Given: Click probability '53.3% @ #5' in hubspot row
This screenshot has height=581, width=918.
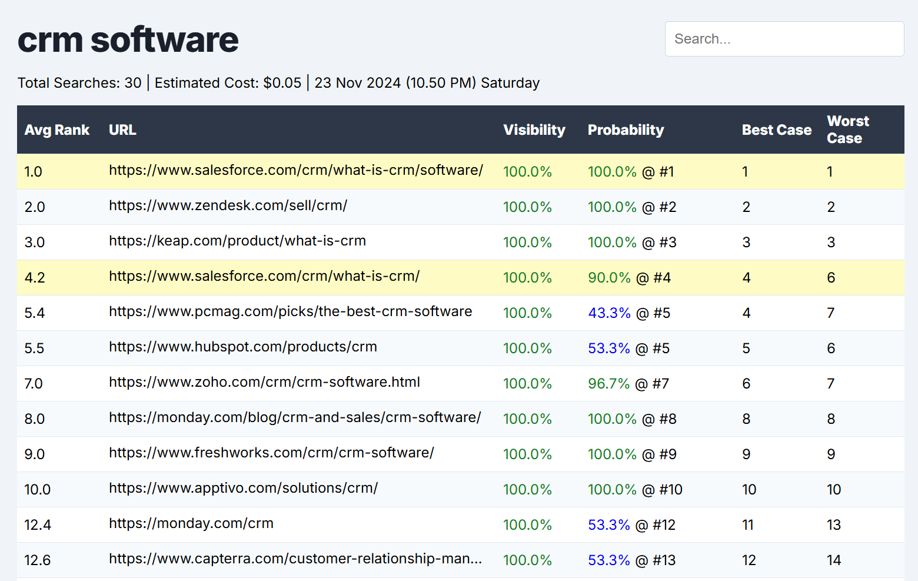Looking at the screenshot, I should tap(628, 348).
